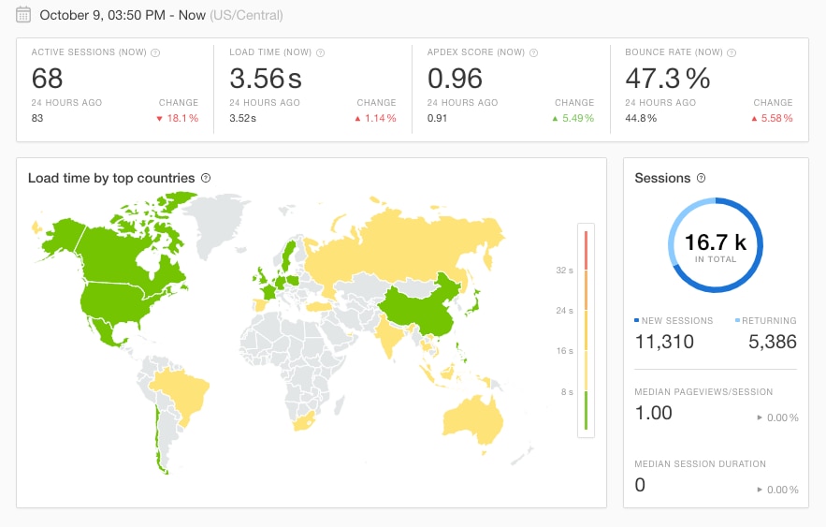This screenshot has width=826, height=527.
Task: Select the Active Sessions value 68
Action: (47, 79)
